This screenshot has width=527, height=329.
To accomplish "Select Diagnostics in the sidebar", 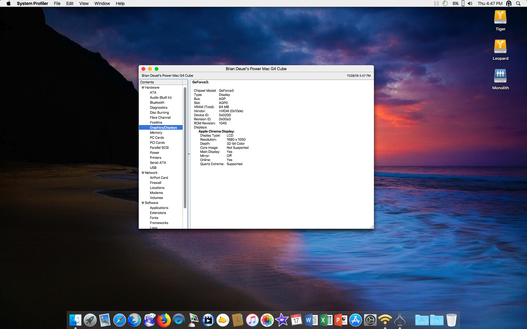I will coord(158,107).
